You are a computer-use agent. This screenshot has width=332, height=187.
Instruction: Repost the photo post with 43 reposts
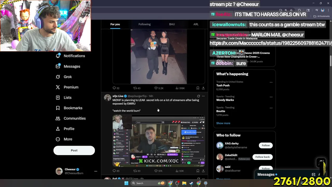click(x=137, y=88)
